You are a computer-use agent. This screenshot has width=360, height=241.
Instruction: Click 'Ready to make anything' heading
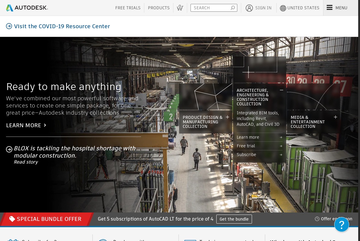tap(64, 86)
